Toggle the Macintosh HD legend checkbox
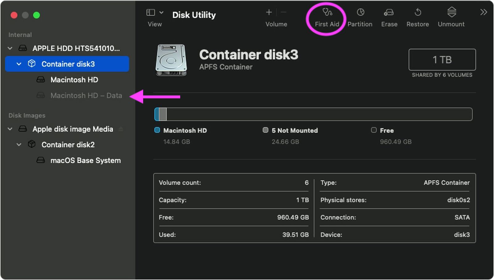Viewport: 494px width, 280px height. click(x=157, y=130)
